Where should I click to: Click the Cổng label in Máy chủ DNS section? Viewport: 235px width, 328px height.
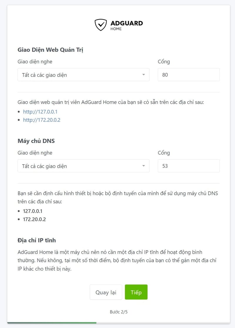point(164,153)
